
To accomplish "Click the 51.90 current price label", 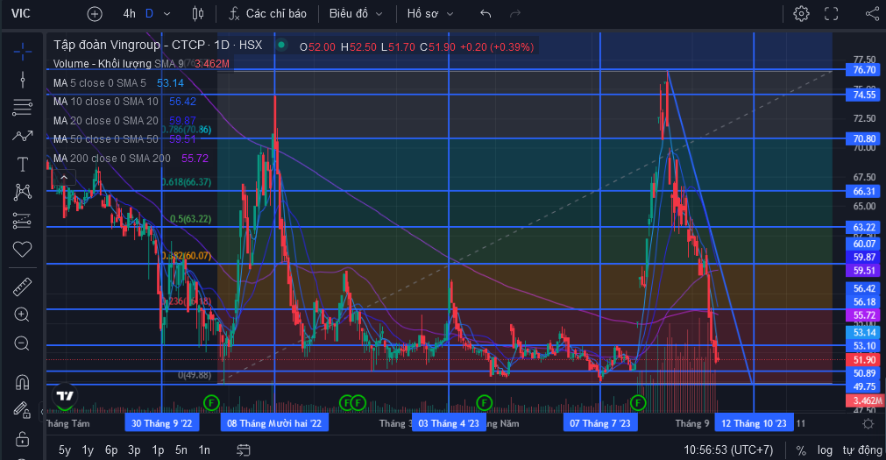I will (863, 360).
